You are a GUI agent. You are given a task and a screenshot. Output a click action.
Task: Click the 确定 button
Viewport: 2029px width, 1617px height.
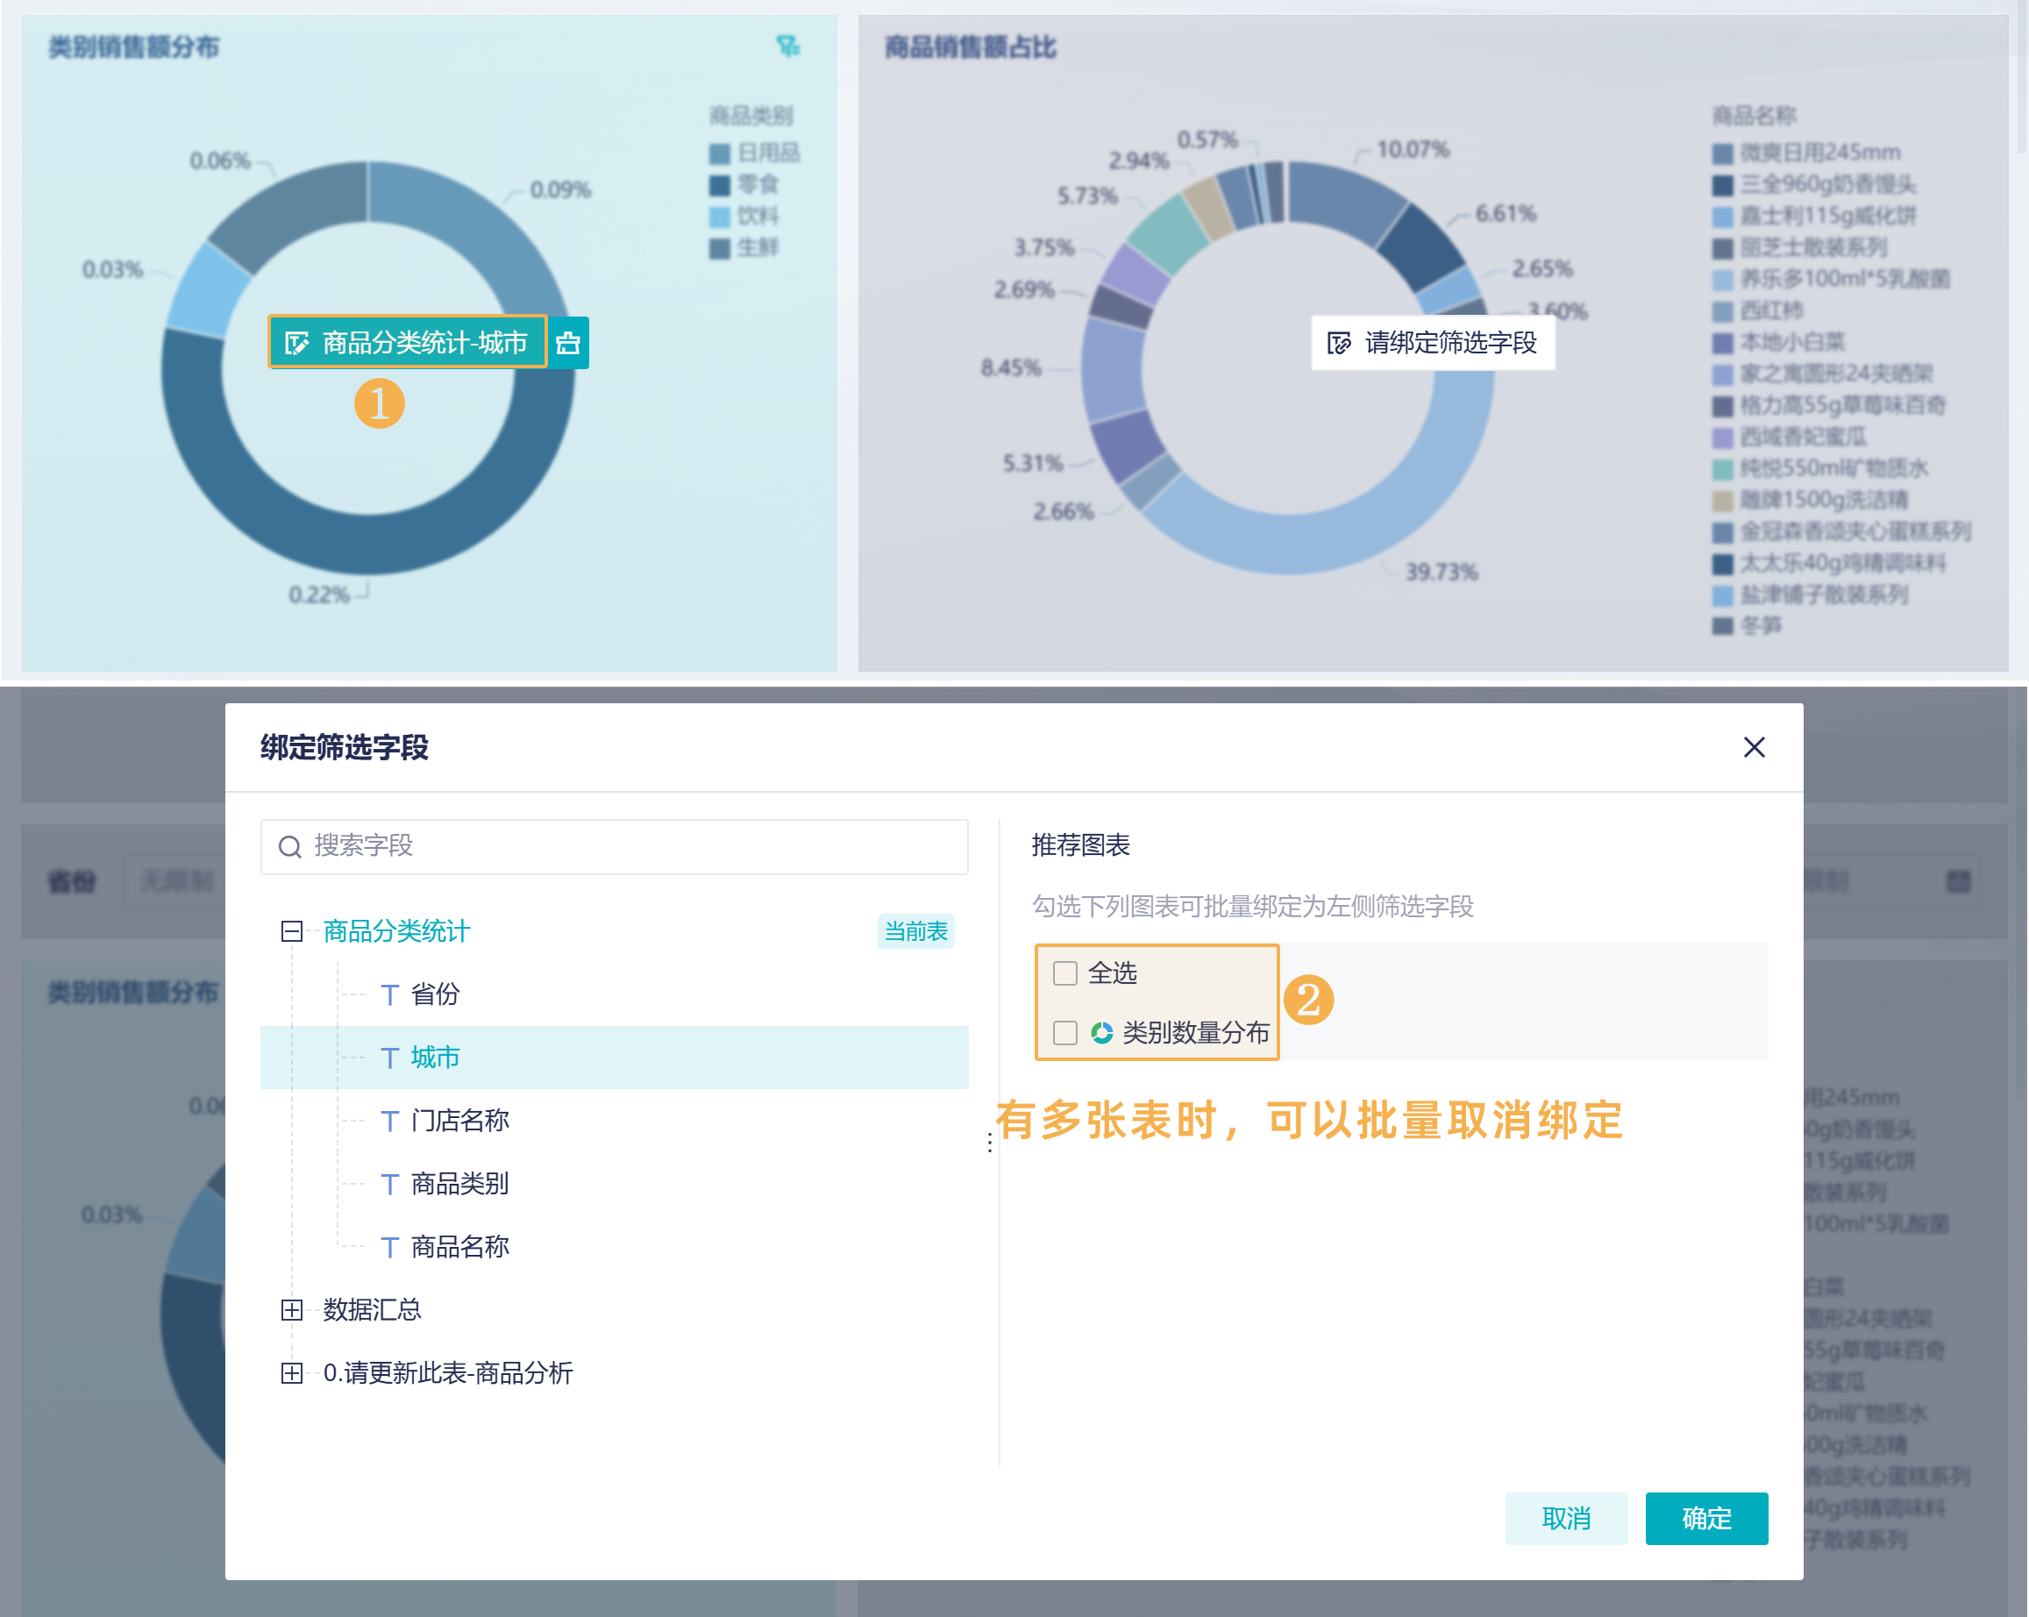(x=1705, y=1517)
